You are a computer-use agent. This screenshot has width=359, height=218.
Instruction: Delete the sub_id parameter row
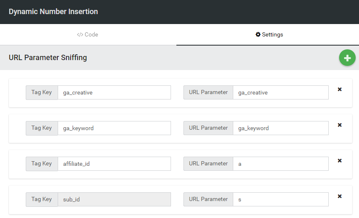(x=339, y=196)
